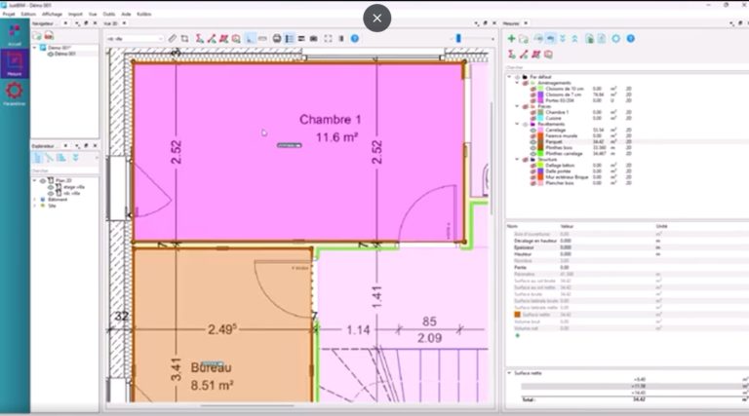Collapse the Revêtements group in tree
Image resolution: width=749 pixels, height=416 pixels.
[x=516, y=124]
